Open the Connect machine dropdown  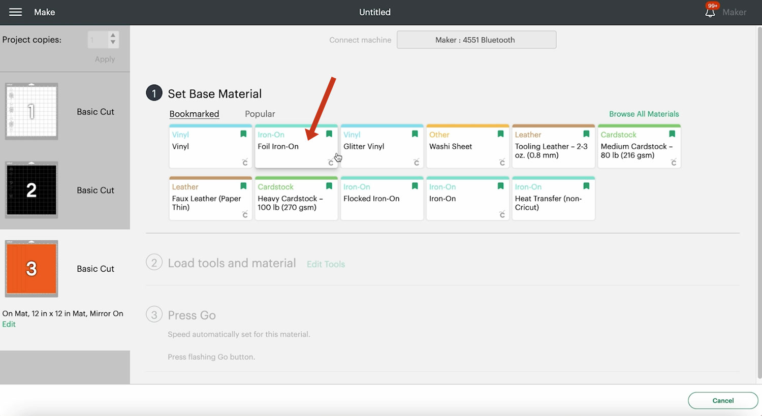point(476,40)
